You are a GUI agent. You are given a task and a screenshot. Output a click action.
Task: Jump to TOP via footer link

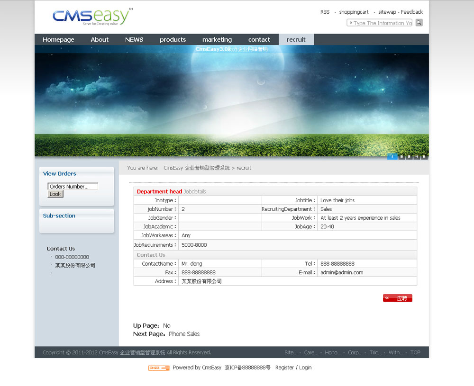(415, 352)
